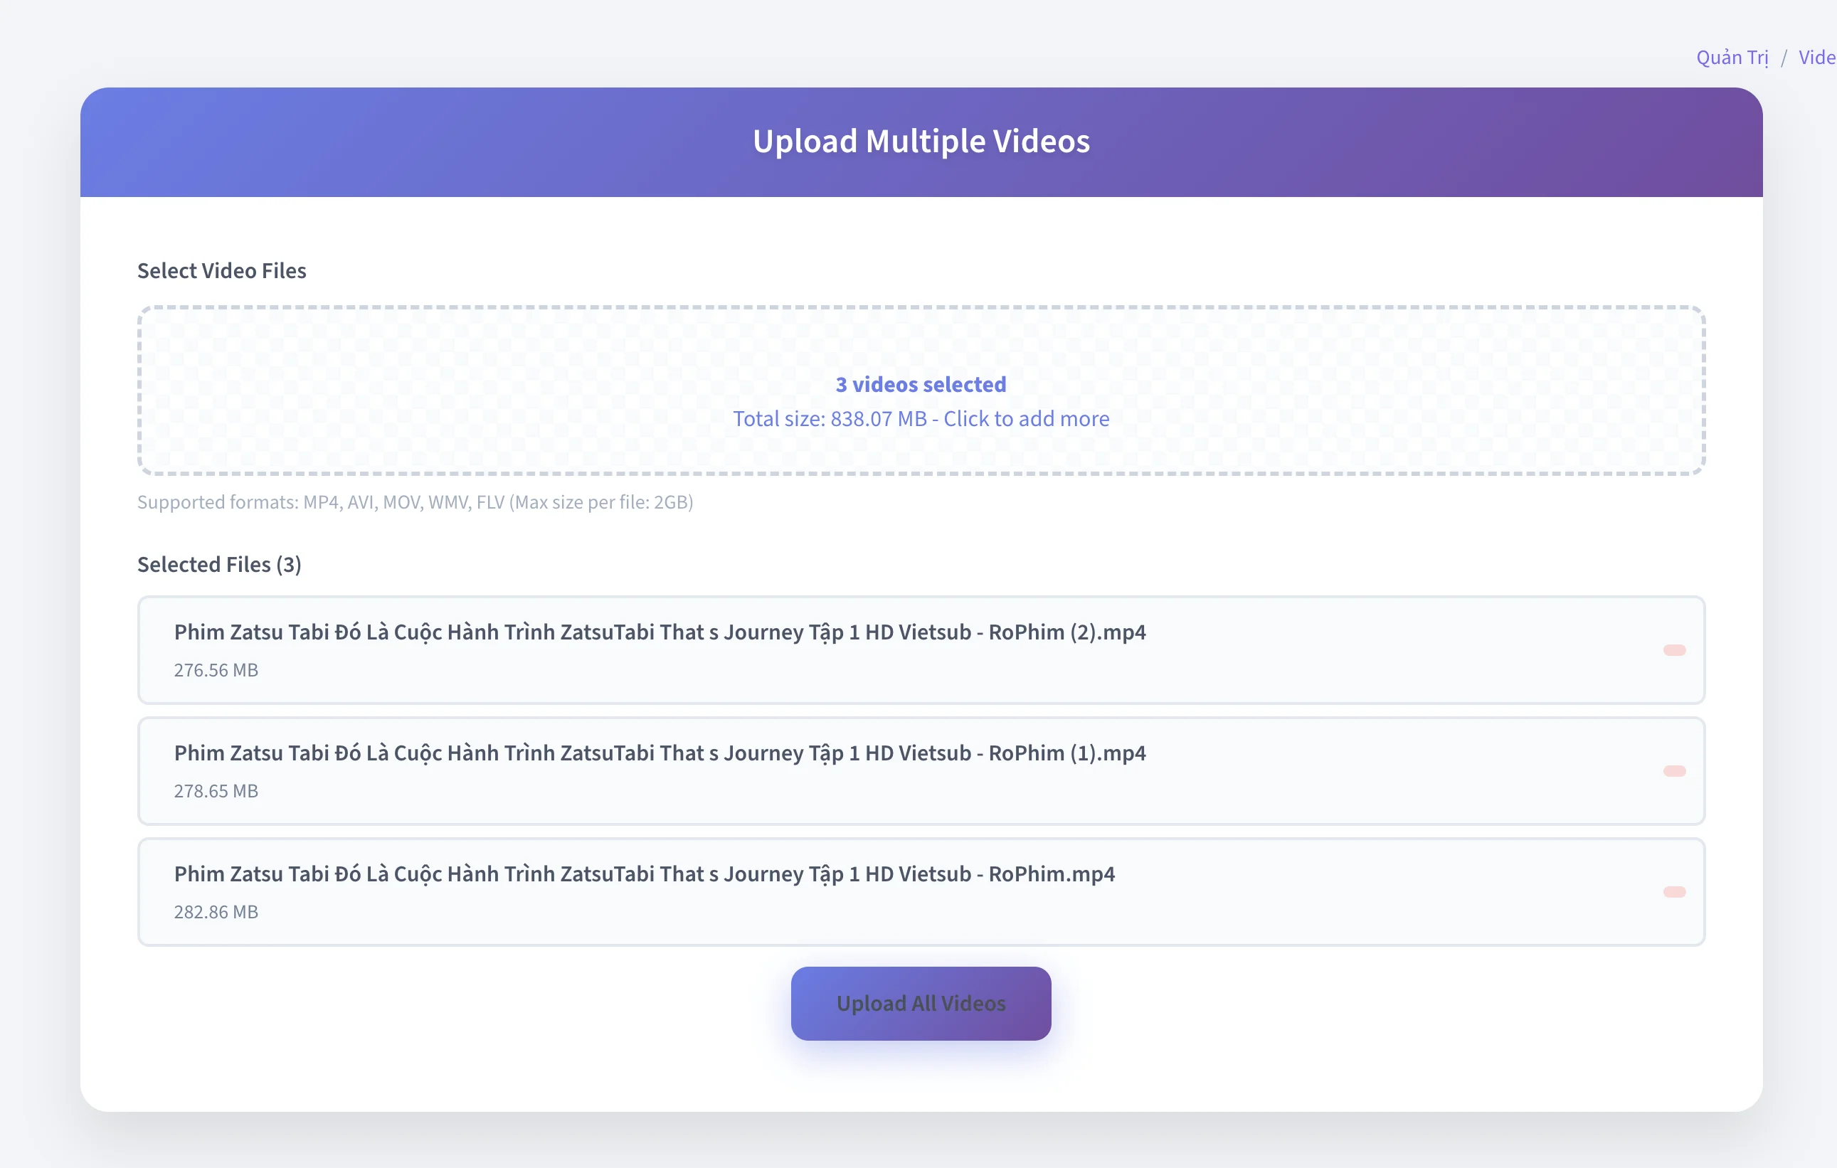Open the truncated Vide breadcrumb link

click(1816, 58)
